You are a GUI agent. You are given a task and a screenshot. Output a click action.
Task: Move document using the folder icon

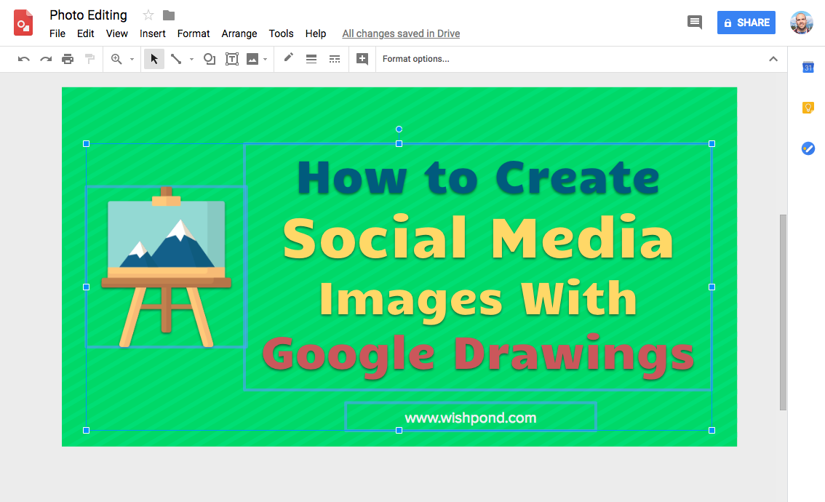tap(168, 15)
